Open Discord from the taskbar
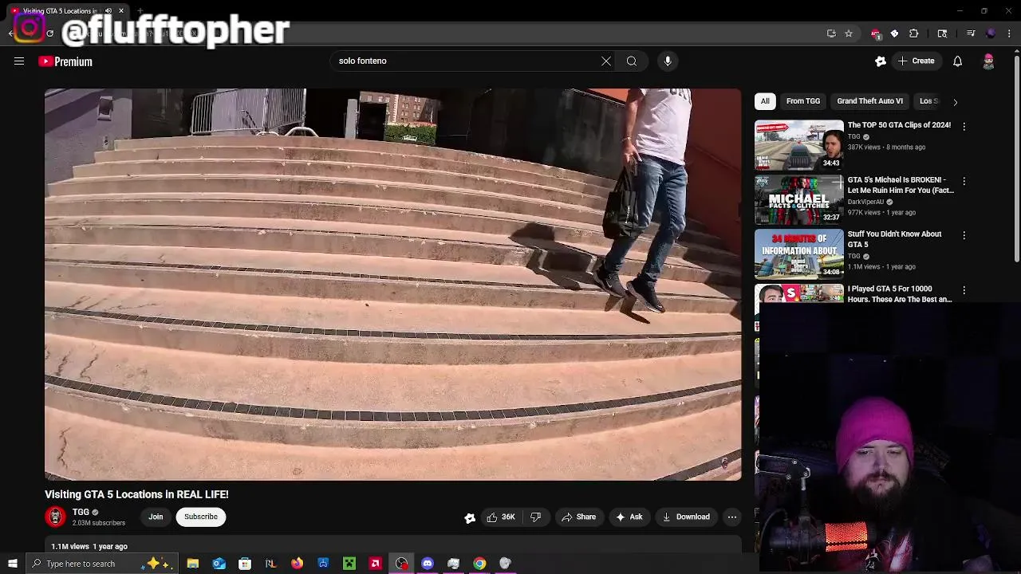1021x574 pixels. point(428,564)
